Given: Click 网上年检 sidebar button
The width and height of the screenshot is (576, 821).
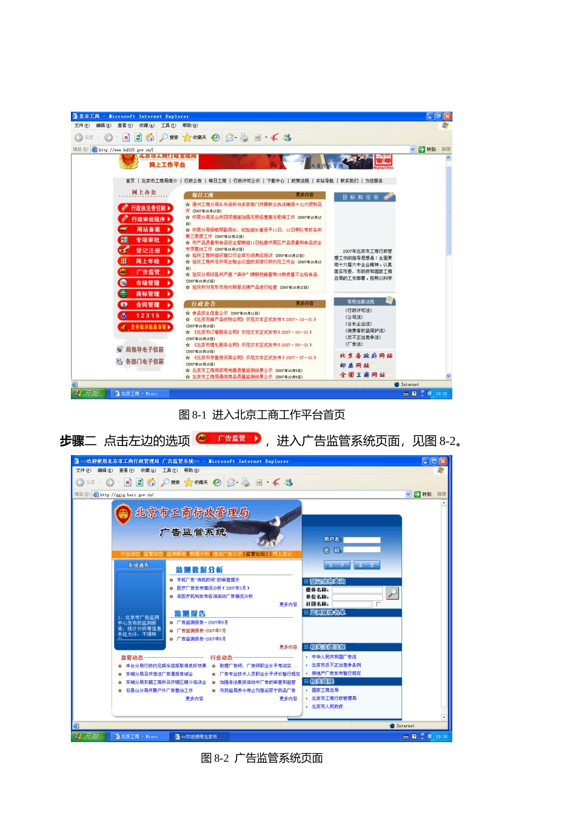Looking at the screenshot, I should 146,261.
